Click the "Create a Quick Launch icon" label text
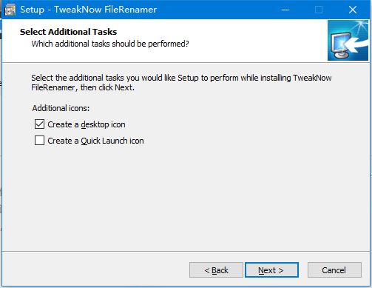The height and width of the screenshot is (288, 372). (95, 141)
